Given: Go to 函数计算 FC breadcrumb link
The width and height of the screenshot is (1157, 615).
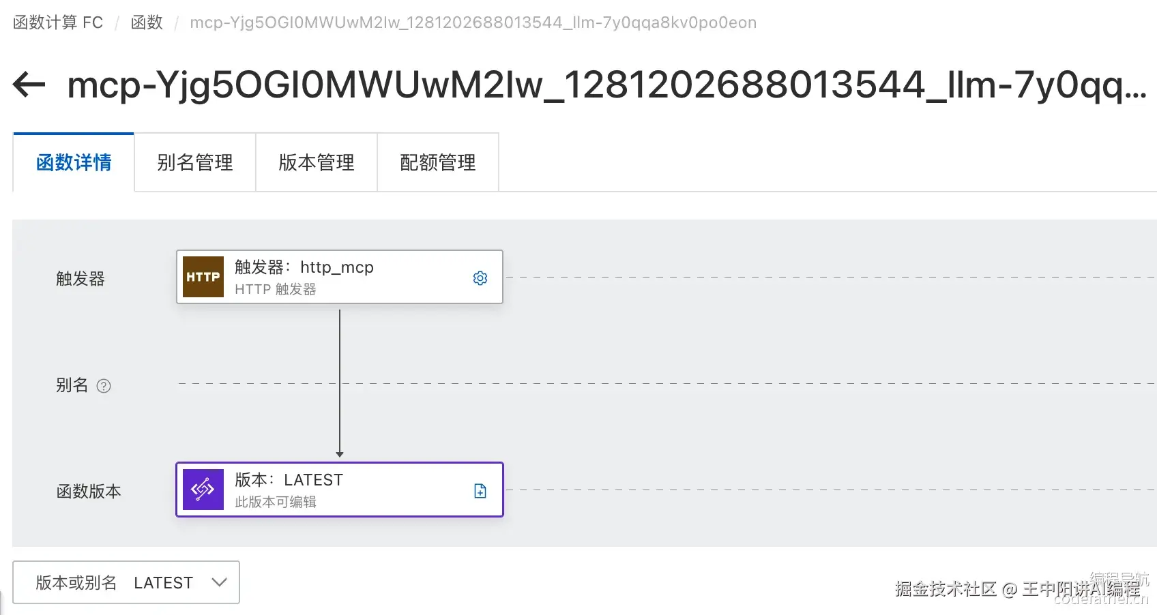Looking at the screenshot, I should (58, 22).
